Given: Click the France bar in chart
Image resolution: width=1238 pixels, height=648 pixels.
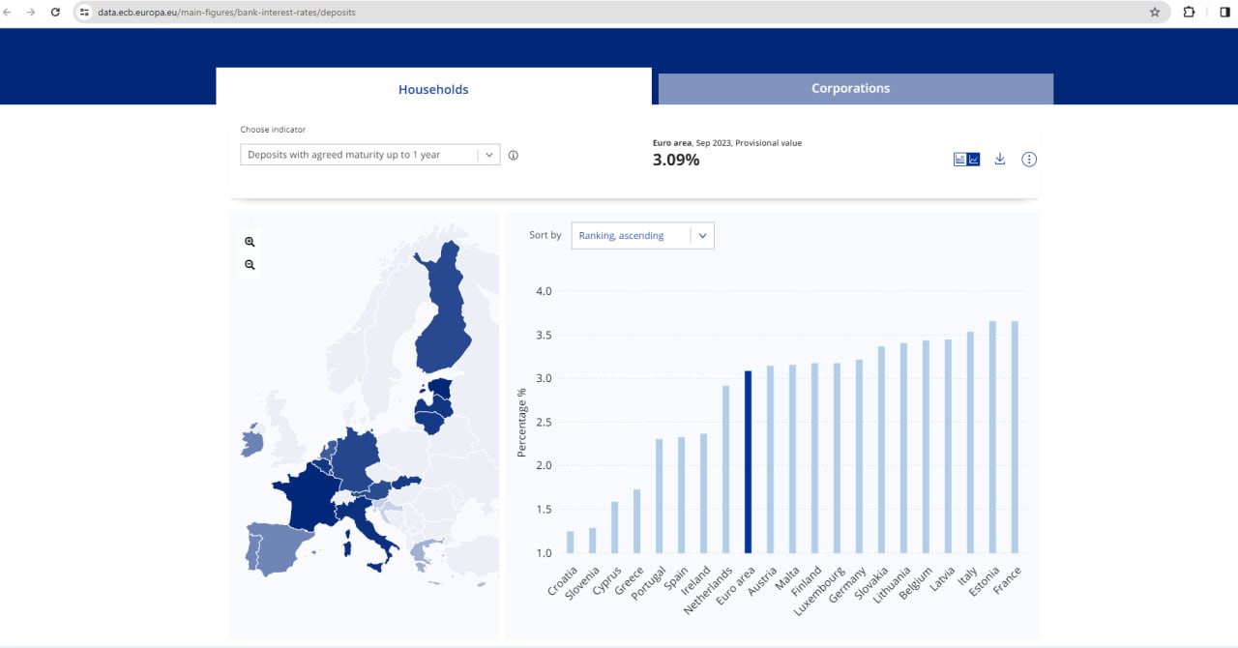Looking at the screenshot, I should [1015, 437].
